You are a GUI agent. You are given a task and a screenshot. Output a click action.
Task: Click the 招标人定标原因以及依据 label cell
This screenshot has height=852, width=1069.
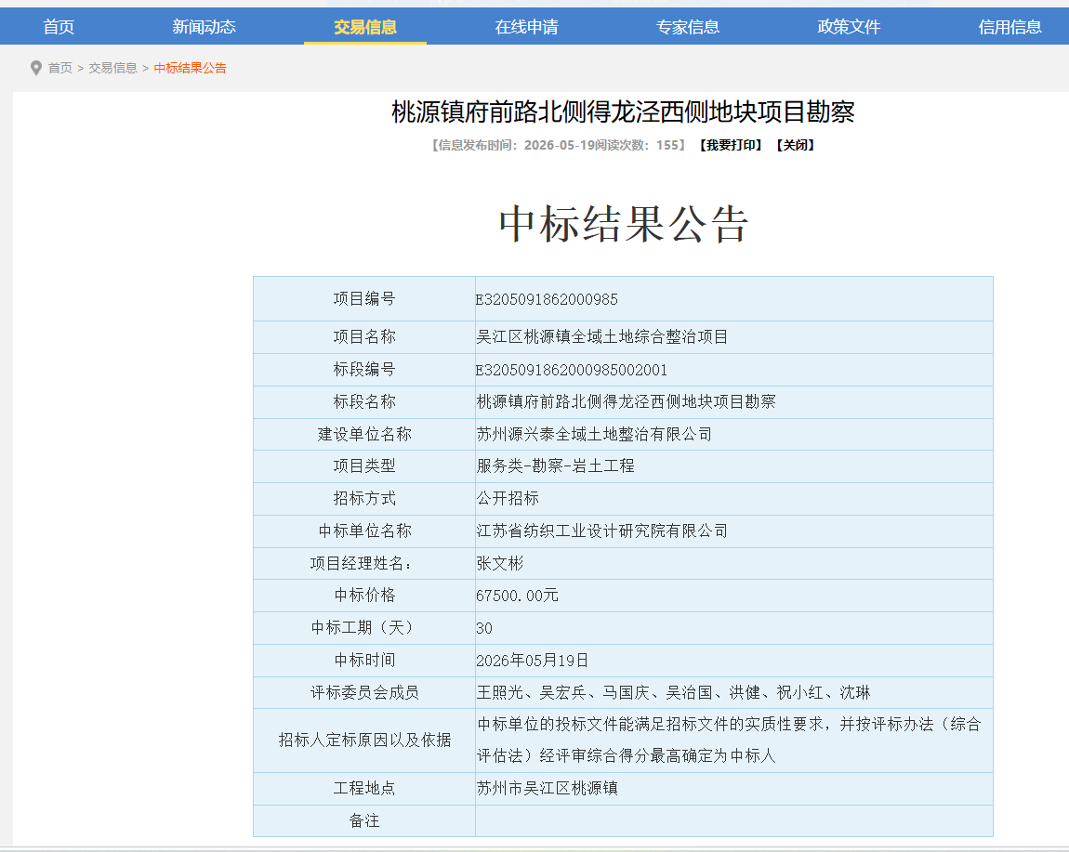pos(364,741)
